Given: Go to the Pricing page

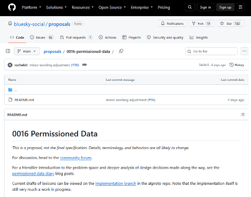Looking at the screenshot, I should [x=164, y=7].
